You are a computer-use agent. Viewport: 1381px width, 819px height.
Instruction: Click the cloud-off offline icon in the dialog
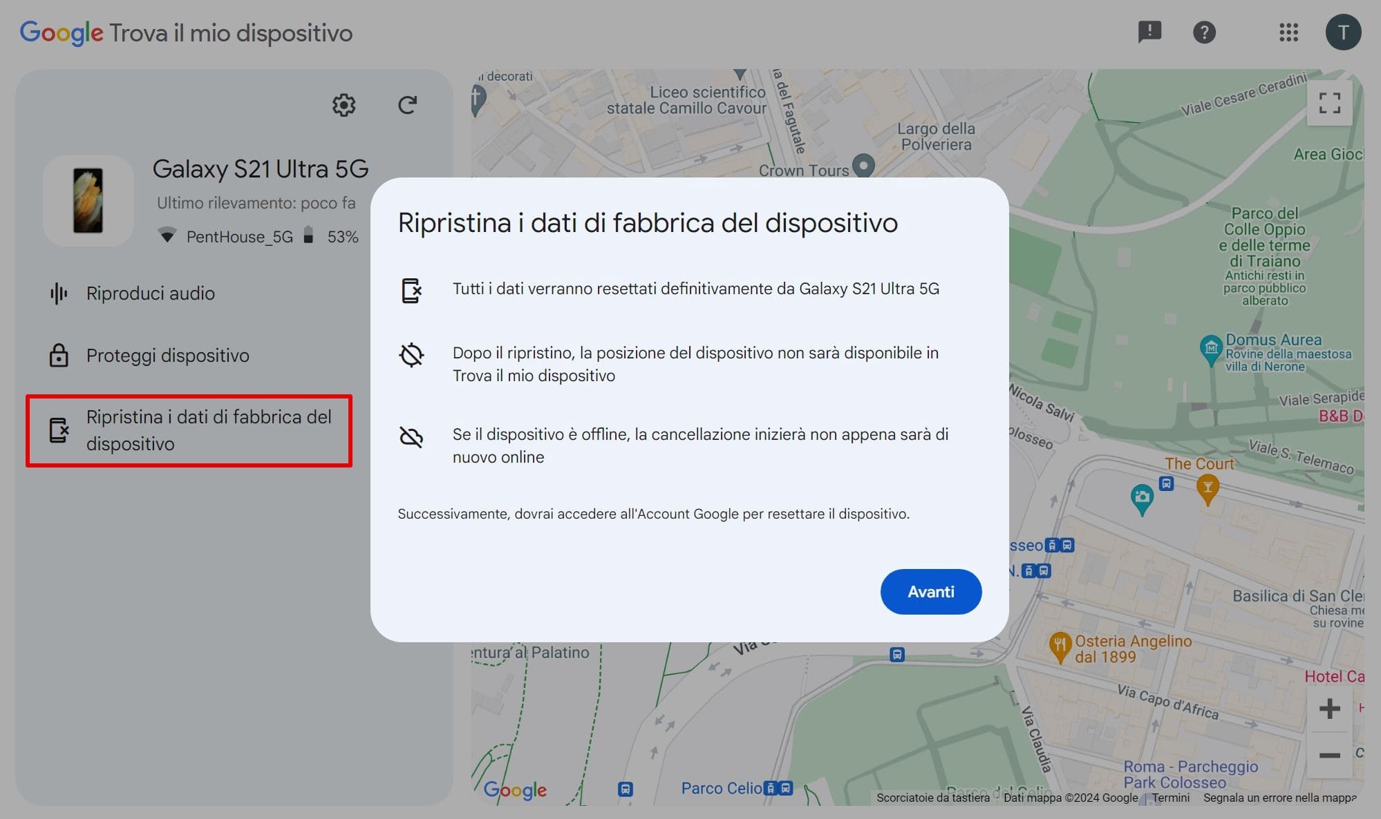coord(411,437)
